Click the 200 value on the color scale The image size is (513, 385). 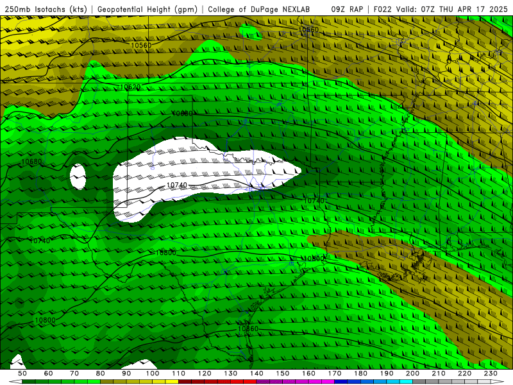(413, 373)
